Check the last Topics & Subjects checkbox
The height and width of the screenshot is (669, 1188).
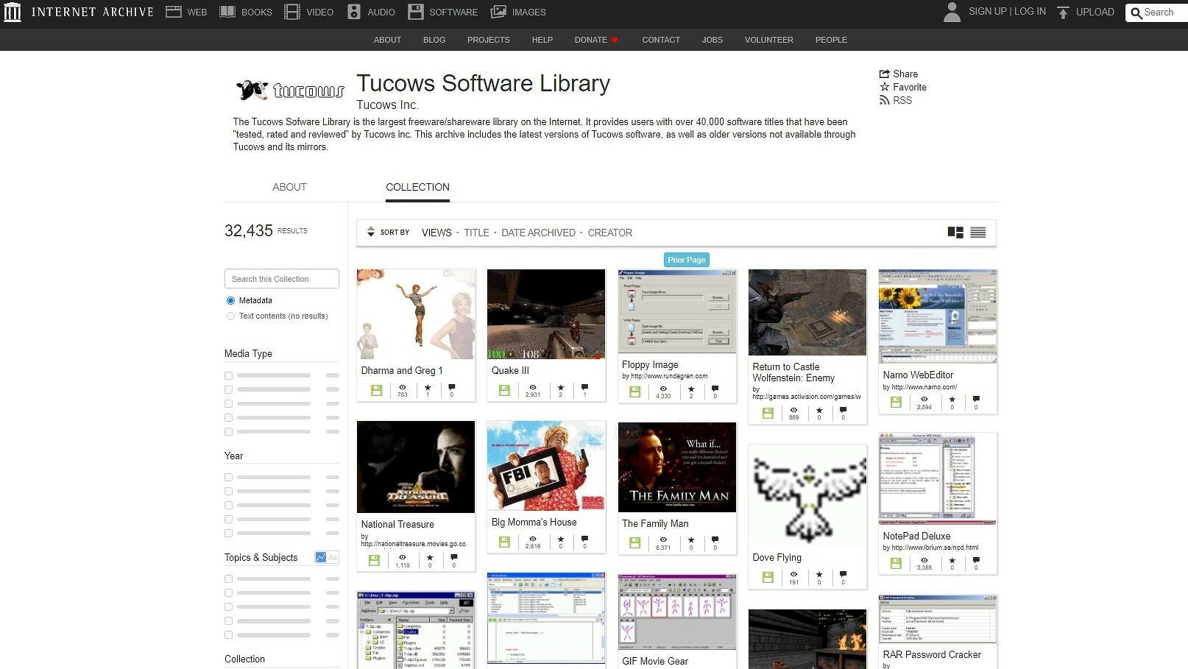coord(229,634)
